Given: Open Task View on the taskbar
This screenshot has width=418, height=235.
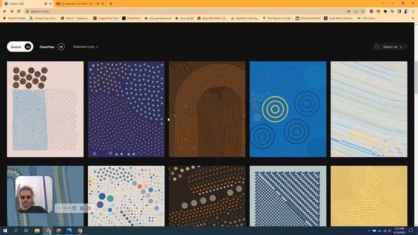Looking at the screenshot, I should point(26,230).
